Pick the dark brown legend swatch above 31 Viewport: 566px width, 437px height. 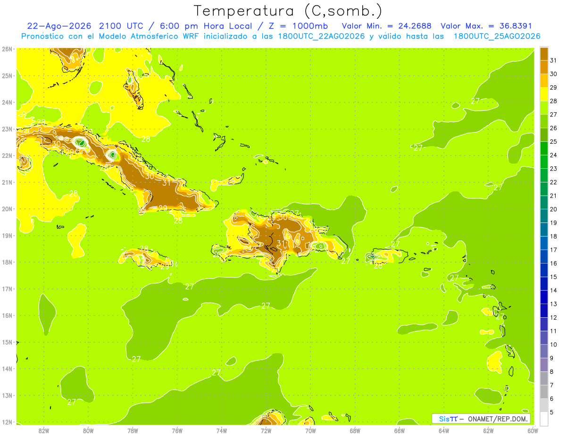(544, 54)
